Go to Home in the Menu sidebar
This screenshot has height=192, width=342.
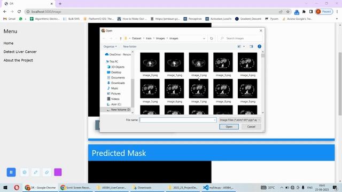9,43
